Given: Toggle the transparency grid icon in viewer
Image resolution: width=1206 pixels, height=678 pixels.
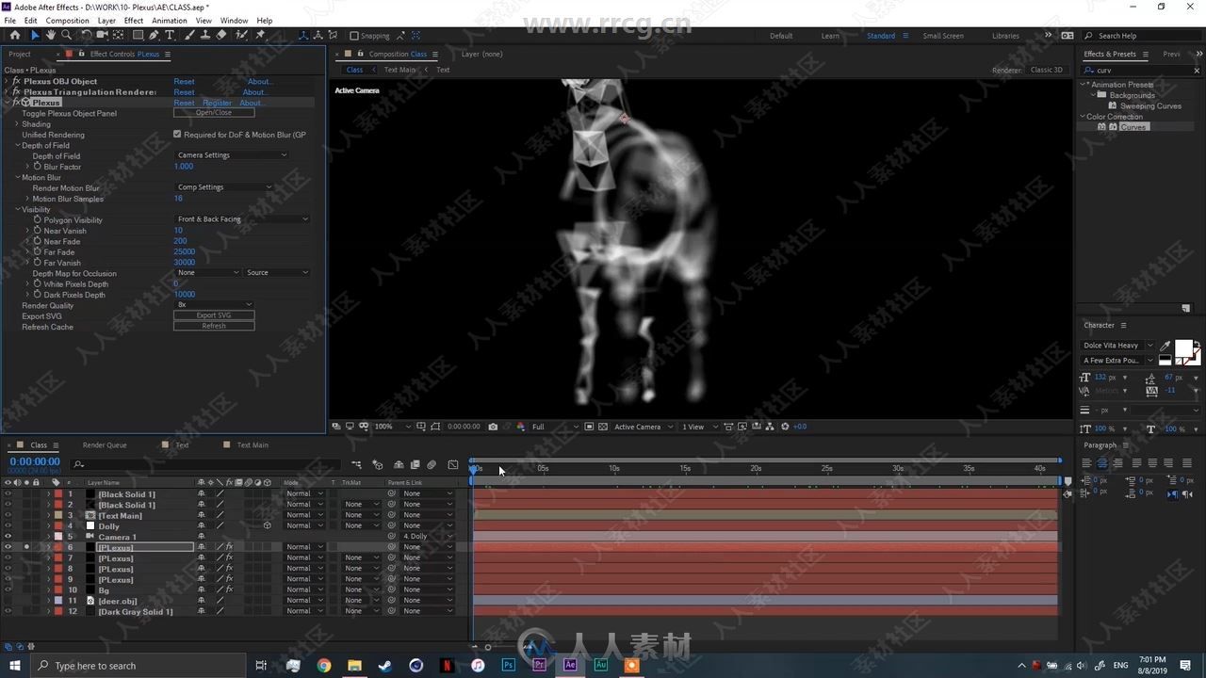Looking at the screenshot, I should (x=603, y=427).
